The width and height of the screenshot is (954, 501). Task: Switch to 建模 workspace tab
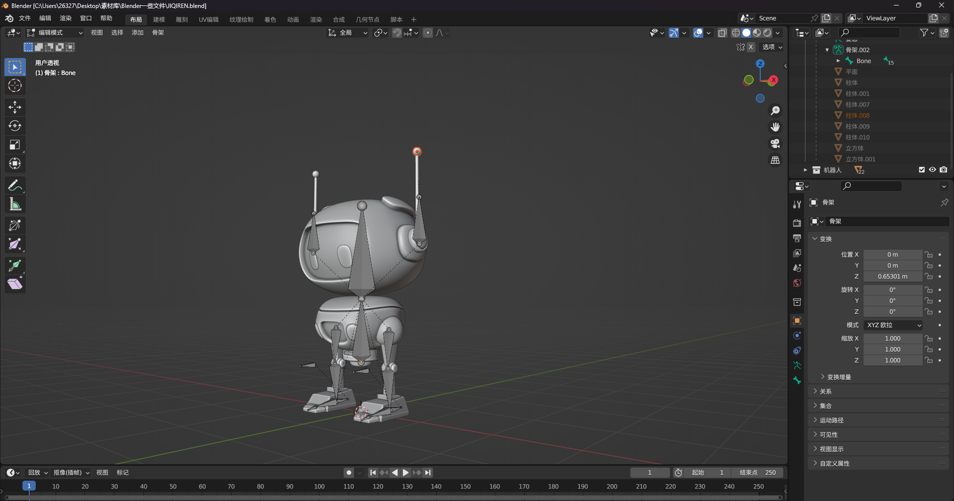pos(159,19)
